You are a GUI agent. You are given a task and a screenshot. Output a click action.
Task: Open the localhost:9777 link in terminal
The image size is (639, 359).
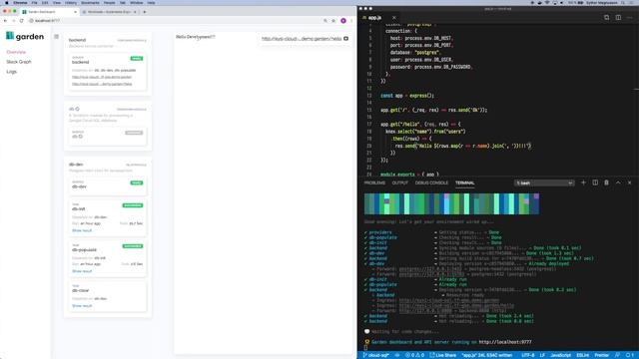[505, 342]
